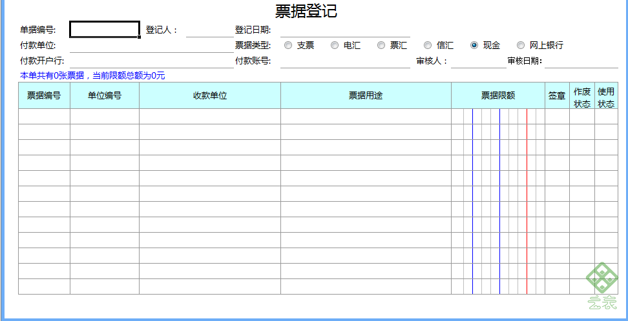This screenshot has width=628, height=321.
Task: Click the 单位编号 column header
Action: (x=105, y=95)
